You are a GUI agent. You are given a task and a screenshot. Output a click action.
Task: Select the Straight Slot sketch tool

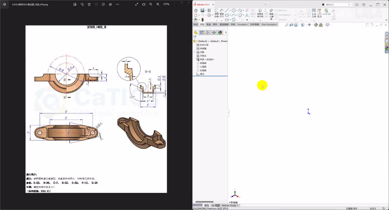coord(227,20)
